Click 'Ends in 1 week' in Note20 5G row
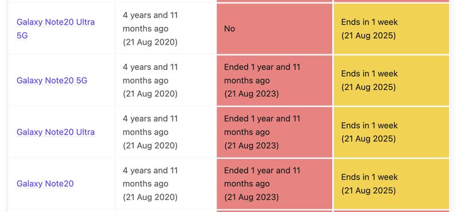 coord(369,74)
